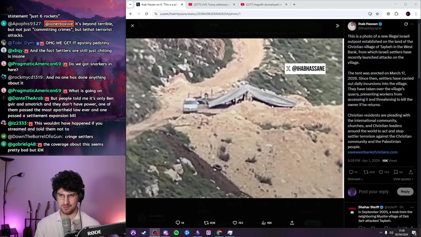Close the Ihab Hassan on X tab
421x237 pixels.
click(182, 5)
